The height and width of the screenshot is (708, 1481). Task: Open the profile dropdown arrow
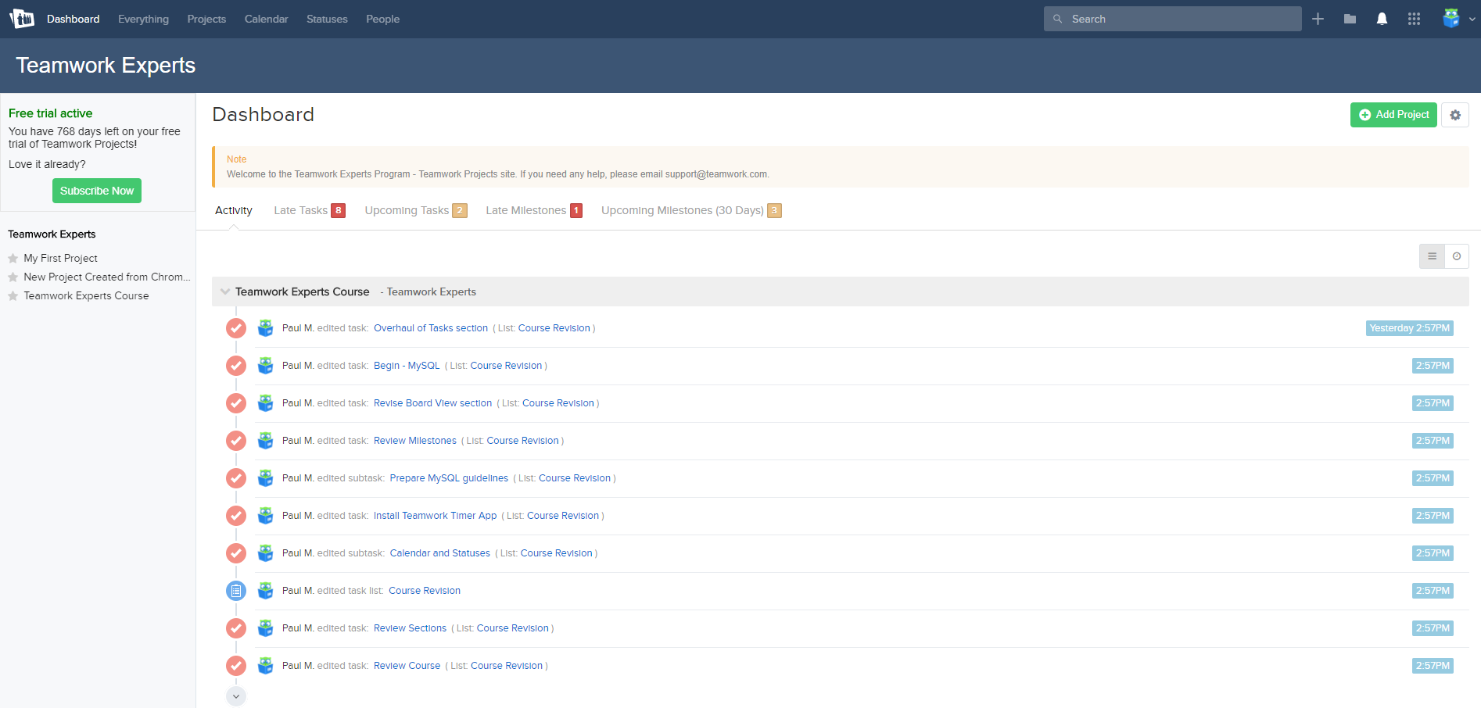point(1472,20)
